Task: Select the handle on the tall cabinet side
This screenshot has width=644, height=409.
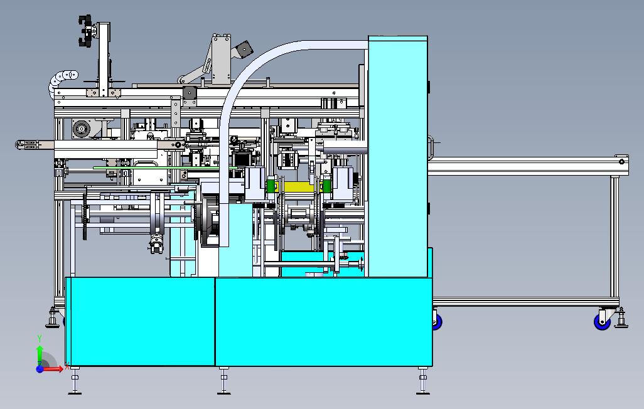Action: 431,147
